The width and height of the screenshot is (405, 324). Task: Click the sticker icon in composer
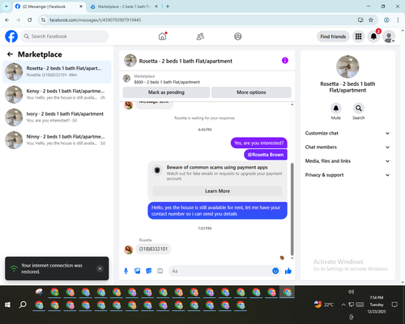tap(149, 271)
